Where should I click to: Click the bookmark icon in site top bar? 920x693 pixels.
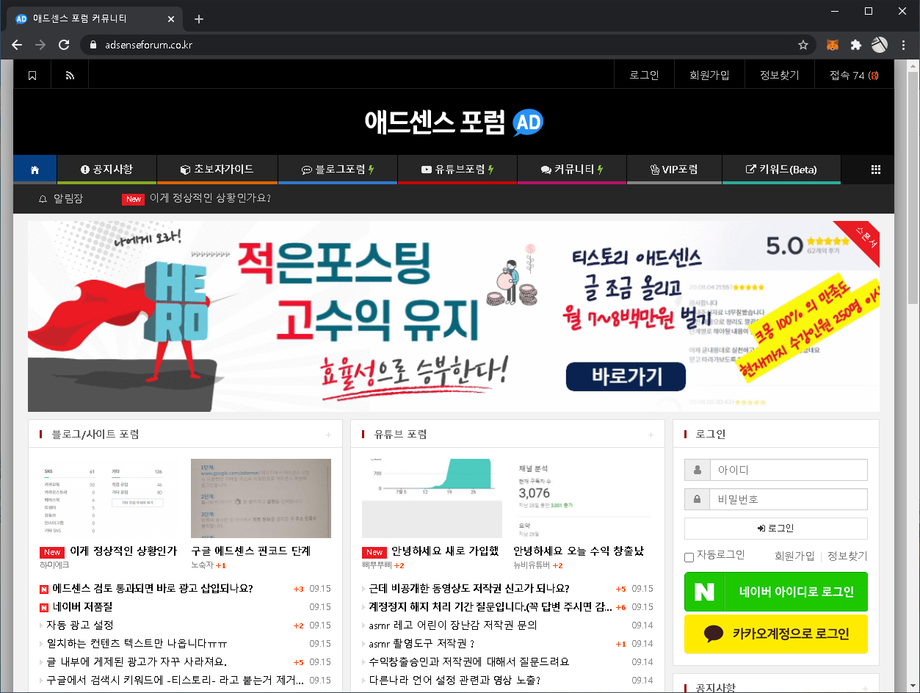(32, 76)
